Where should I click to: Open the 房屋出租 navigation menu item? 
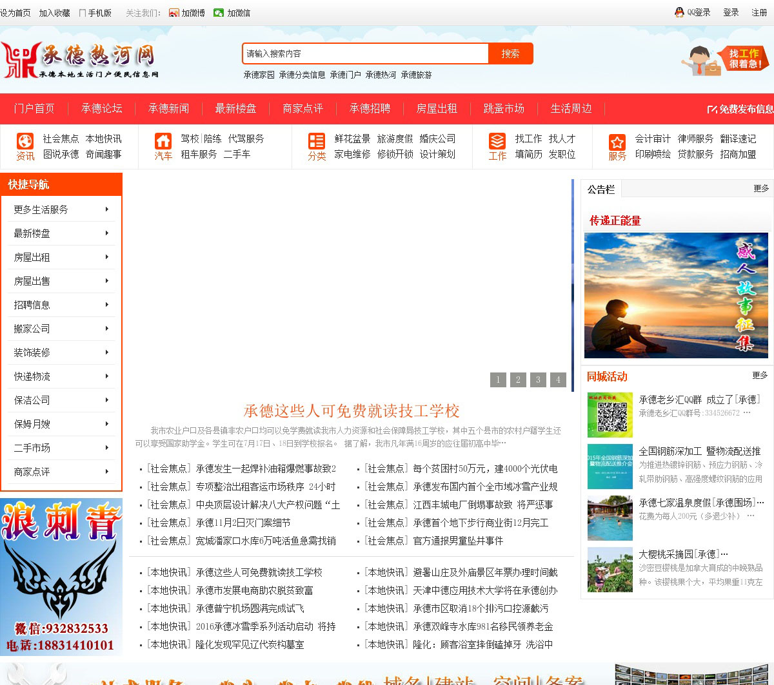click(437, 109)
